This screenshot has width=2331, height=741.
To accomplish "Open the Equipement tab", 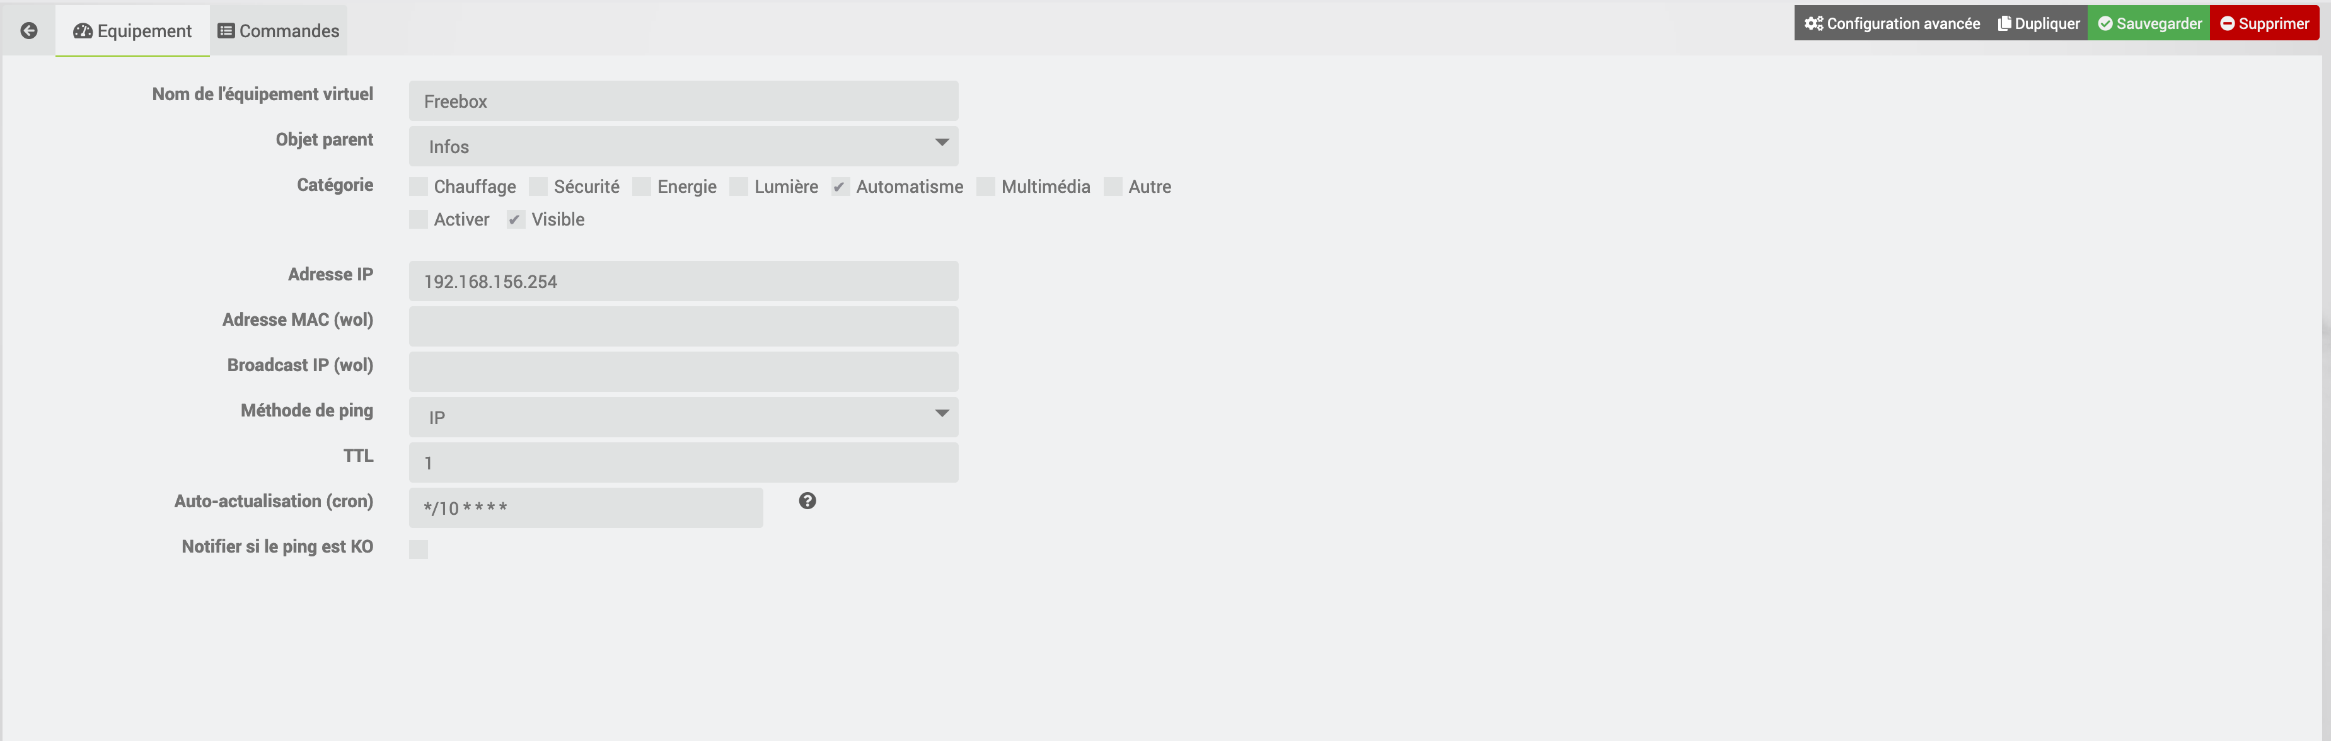I will coord(132,31).
